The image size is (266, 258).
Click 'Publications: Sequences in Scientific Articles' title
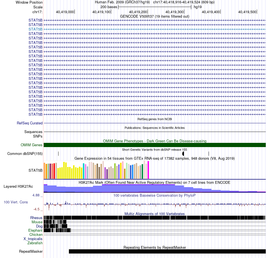click(x=155, y=128)
